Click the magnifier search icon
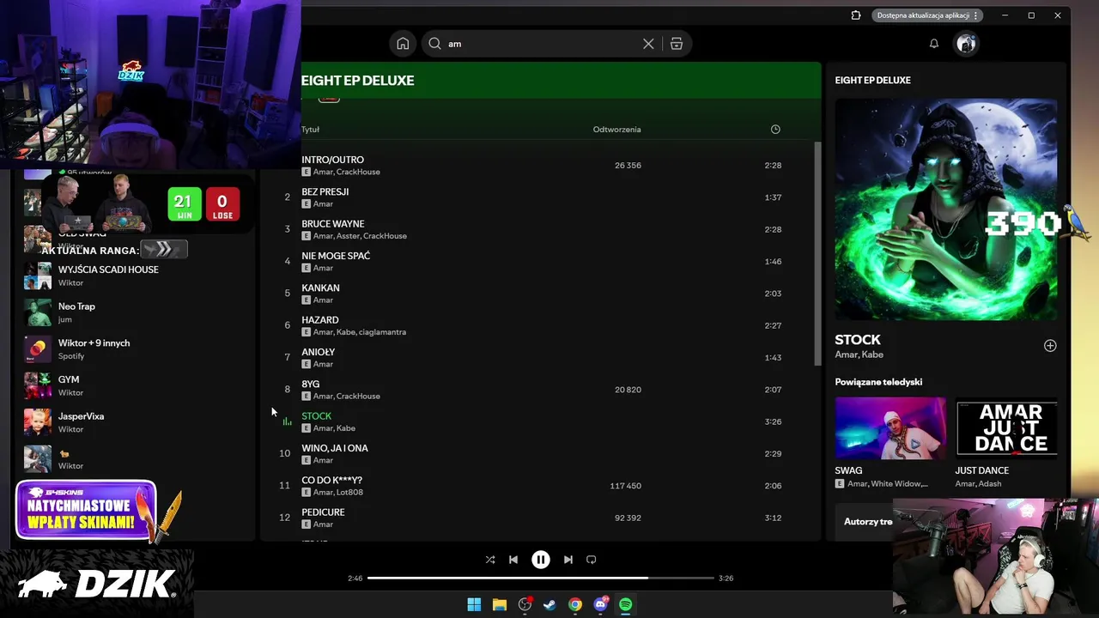Viewport: 1099px width, 618px height. tap(434, 44)
